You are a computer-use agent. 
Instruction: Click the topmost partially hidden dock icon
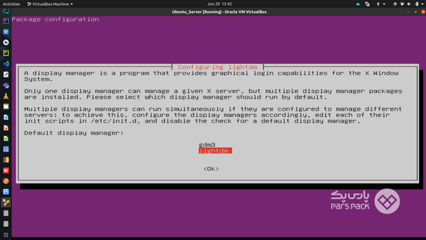(x=6, y=11)
